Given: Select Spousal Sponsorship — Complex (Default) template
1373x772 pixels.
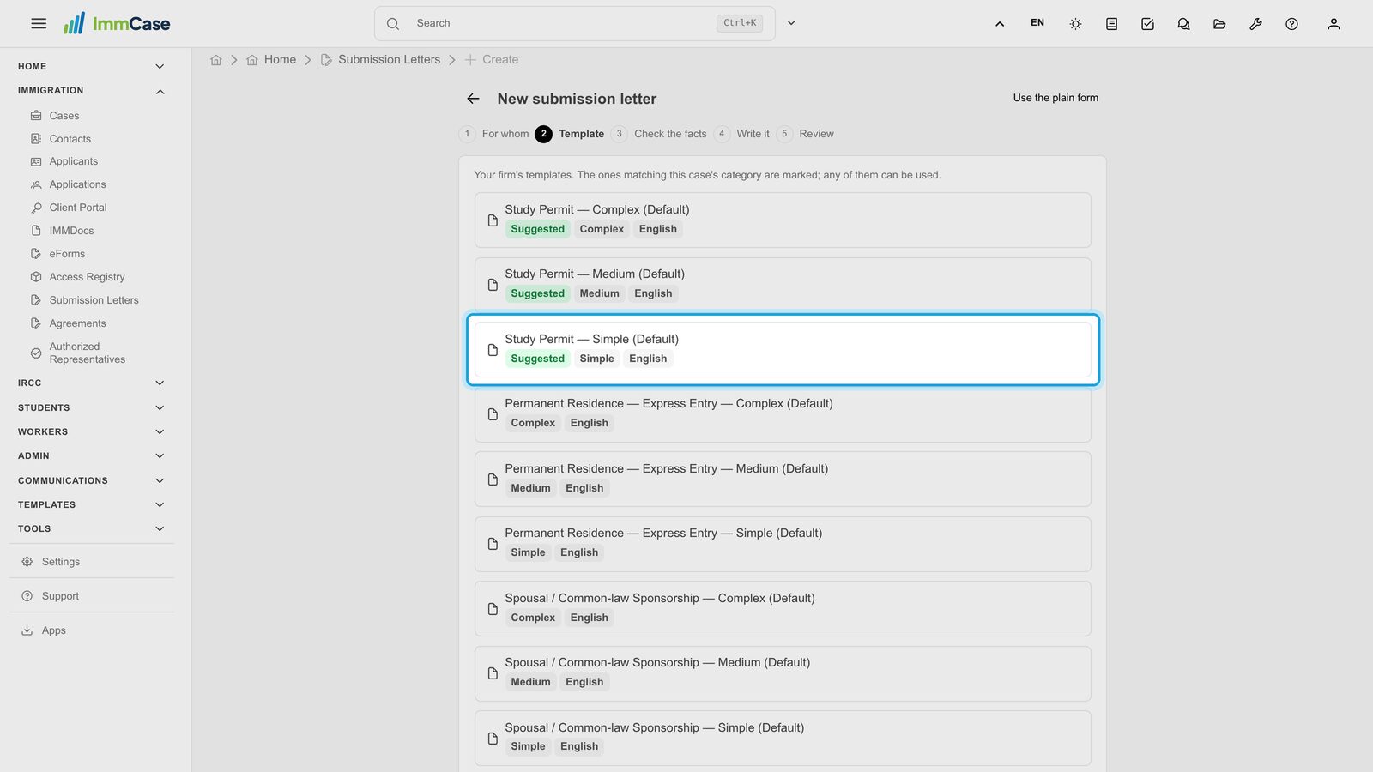Looking at the screenshot, I should (x=783, y=609).
